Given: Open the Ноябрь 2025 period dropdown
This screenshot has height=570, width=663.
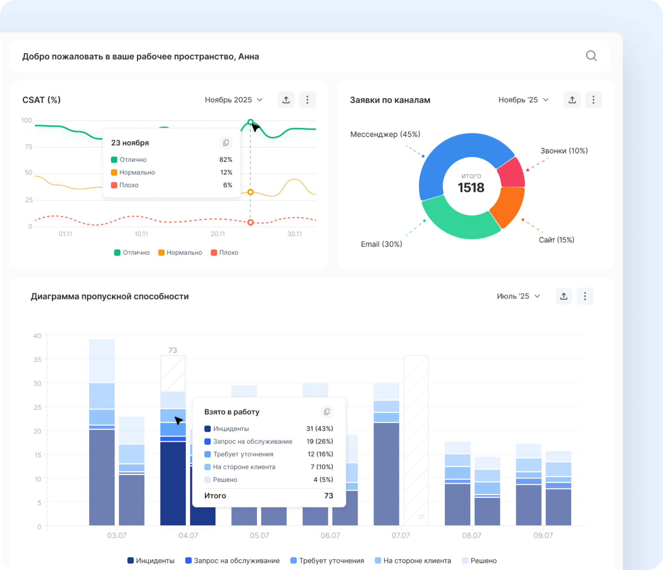Looking at the screenshot, I should 233,100.
